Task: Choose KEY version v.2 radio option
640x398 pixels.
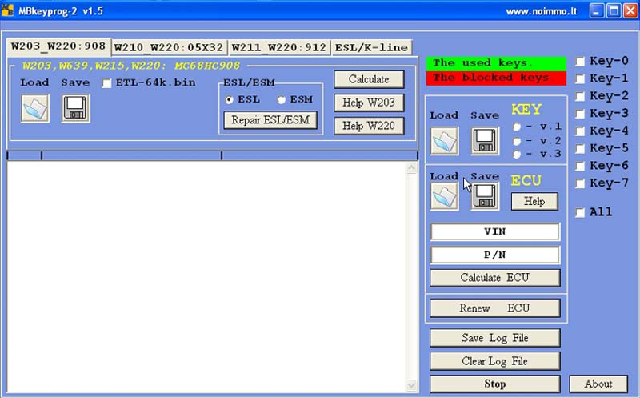Action: coord(517,141)
